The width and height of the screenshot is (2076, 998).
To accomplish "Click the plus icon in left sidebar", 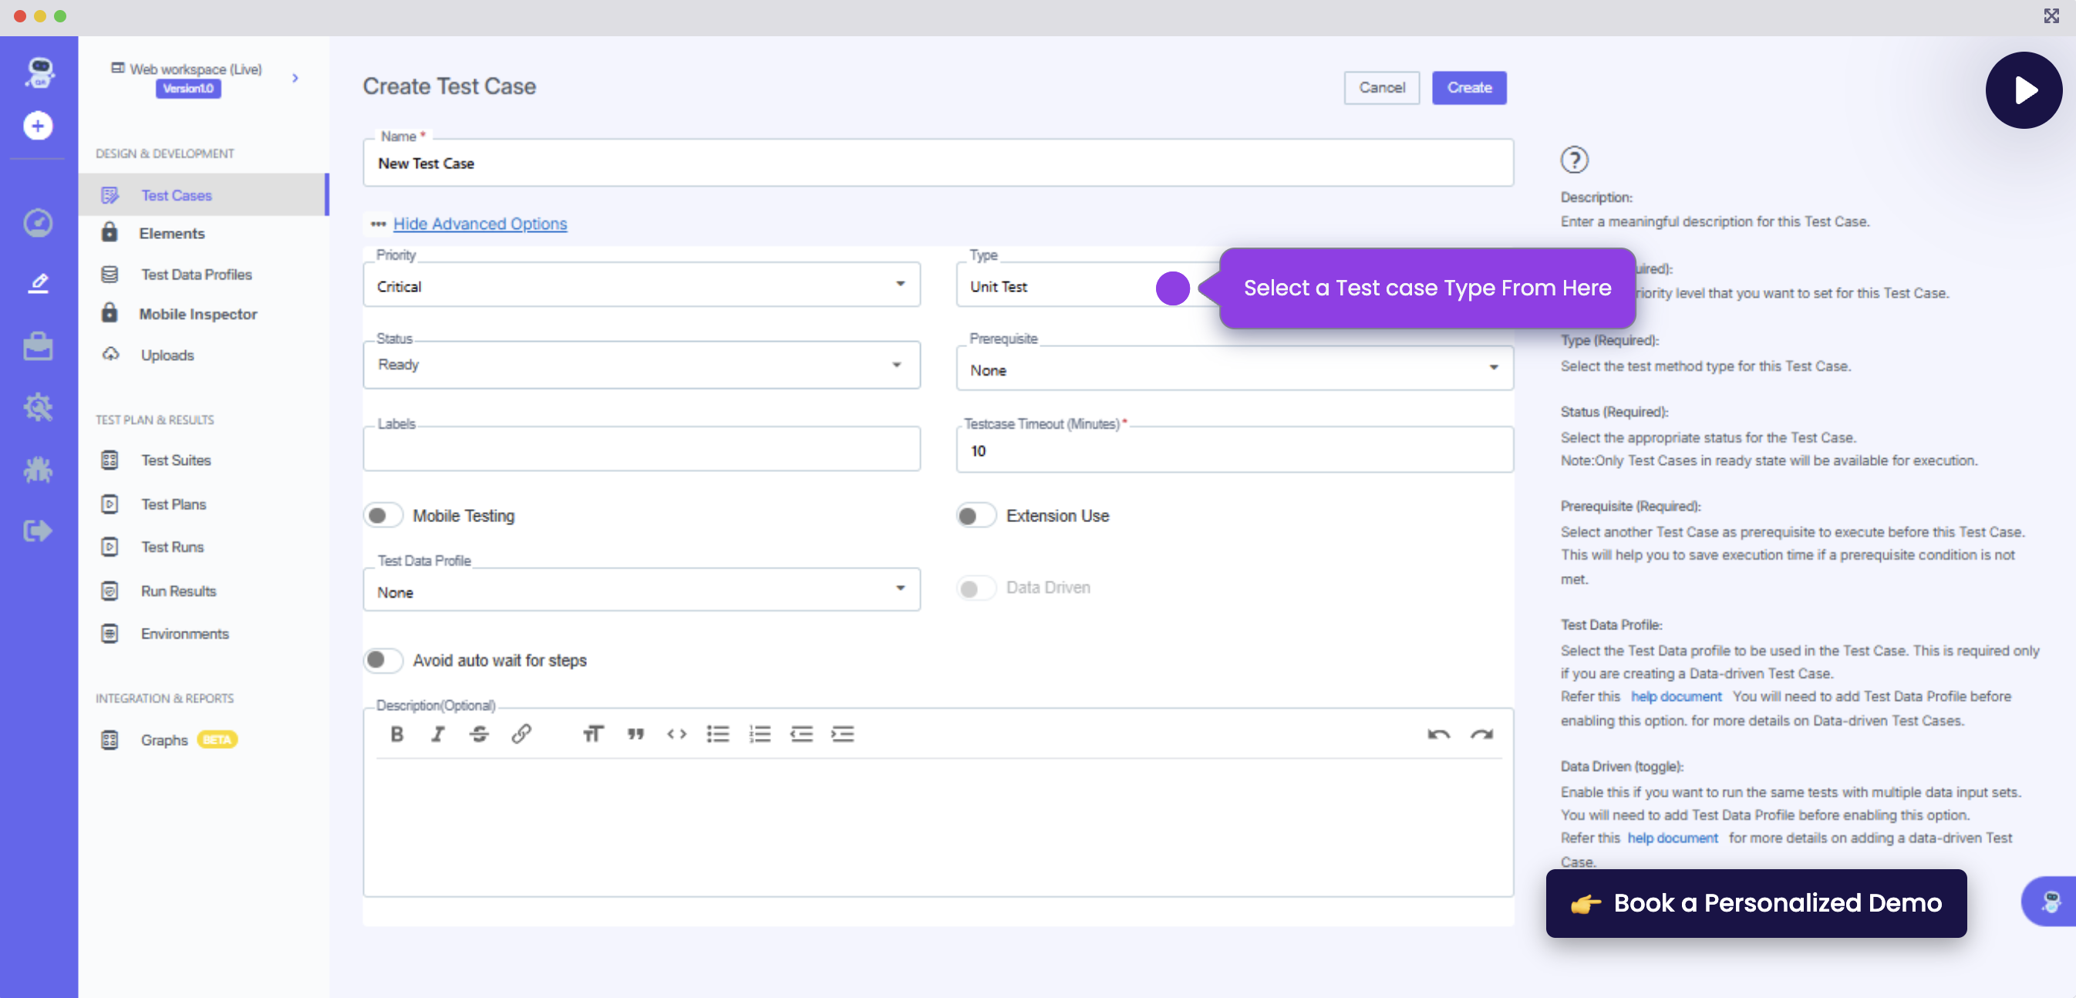I will 38,126.
